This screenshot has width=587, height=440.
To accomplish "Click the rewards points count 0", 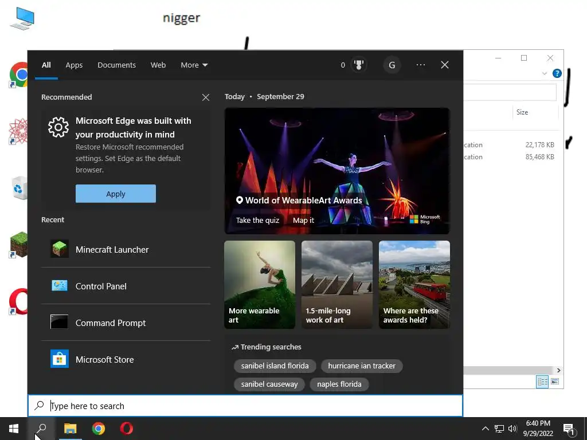I will click(343, 65).
